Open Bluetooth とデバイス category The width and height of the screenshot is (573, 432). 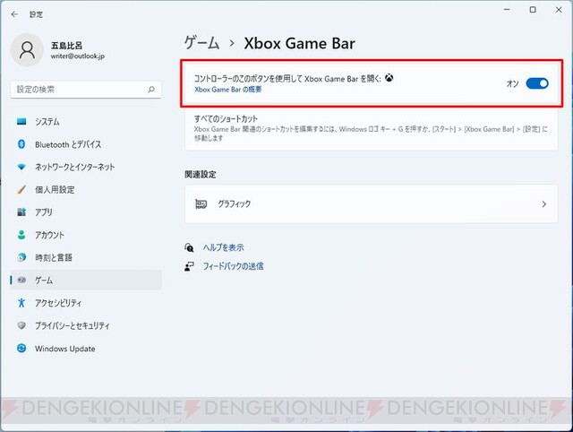point(86,144)
